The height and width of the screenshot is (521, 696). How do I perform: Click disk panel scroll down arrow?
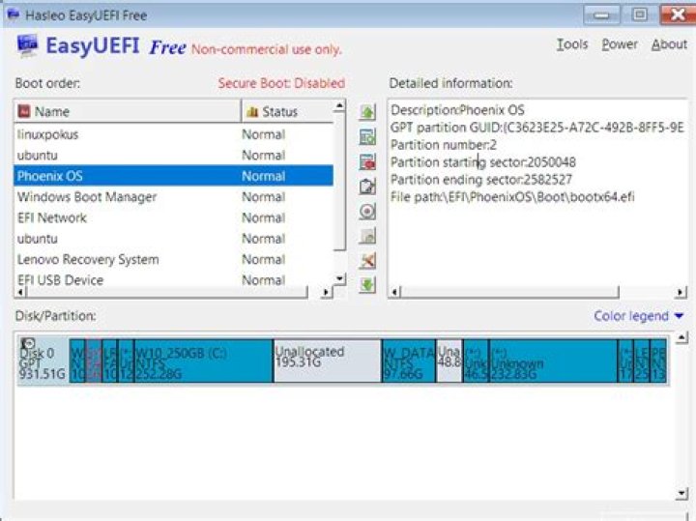click(x=681, y=493)
